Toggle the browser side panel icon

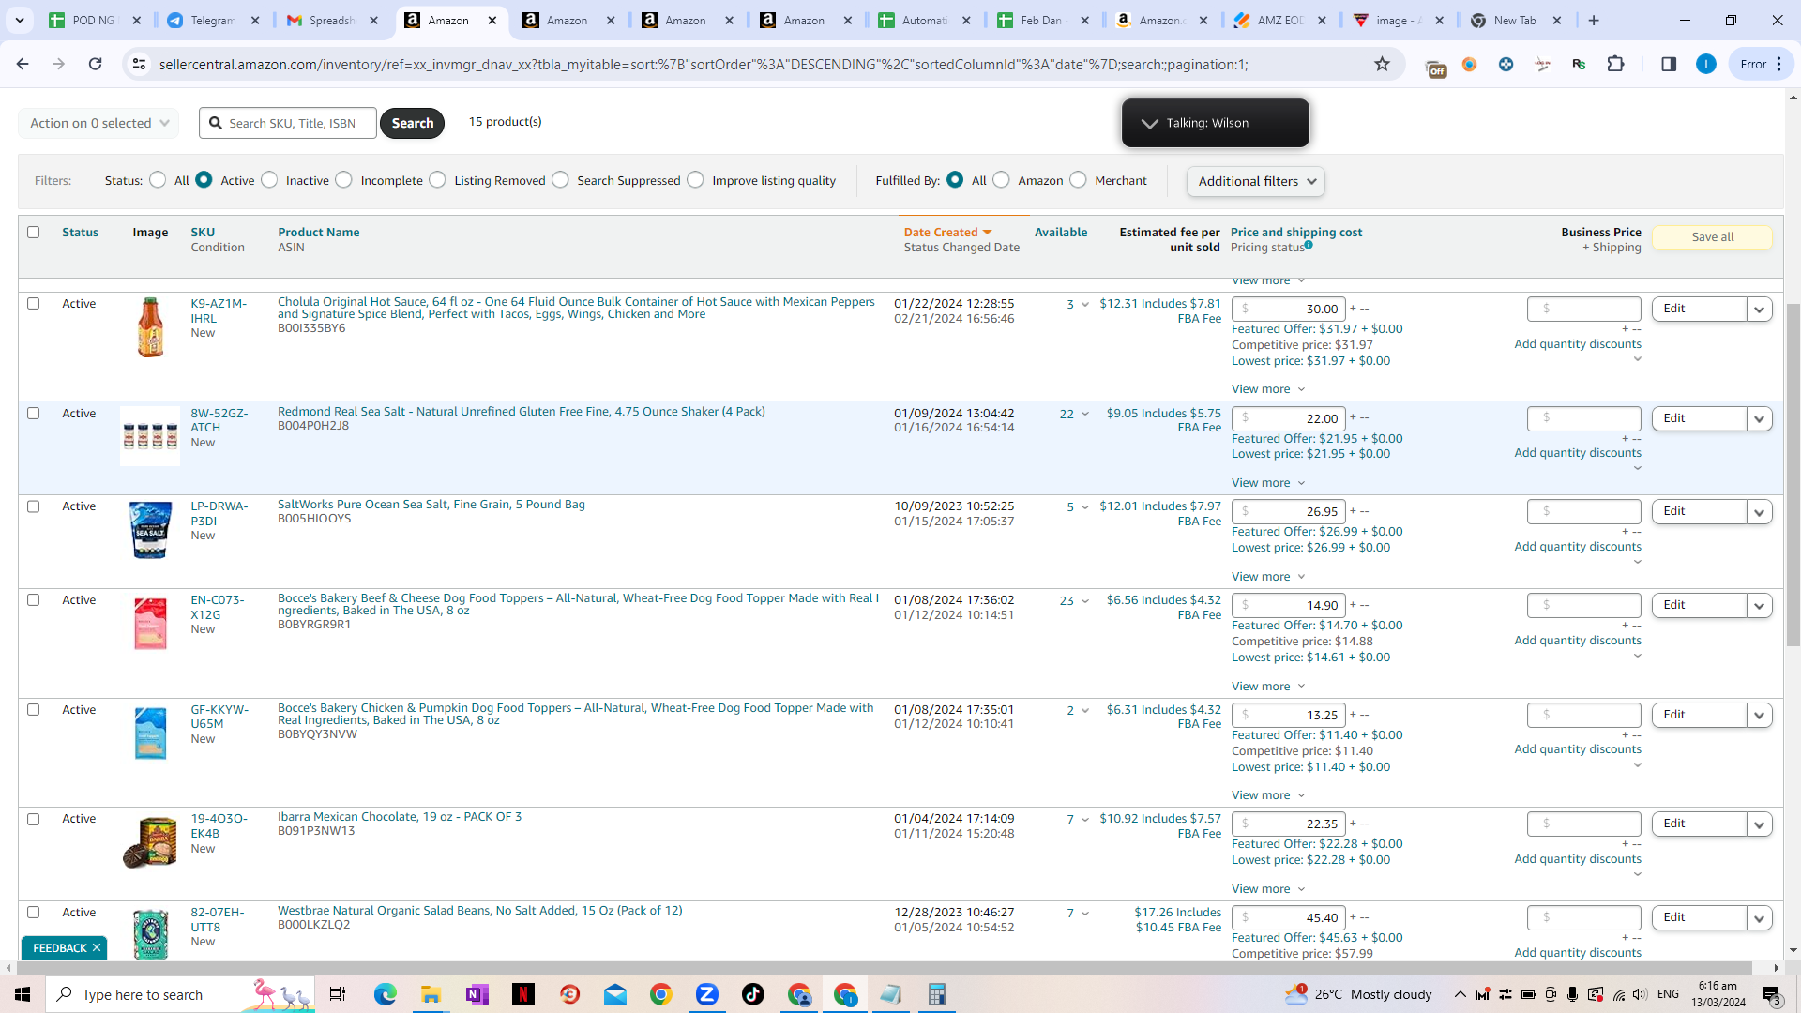1669,64
